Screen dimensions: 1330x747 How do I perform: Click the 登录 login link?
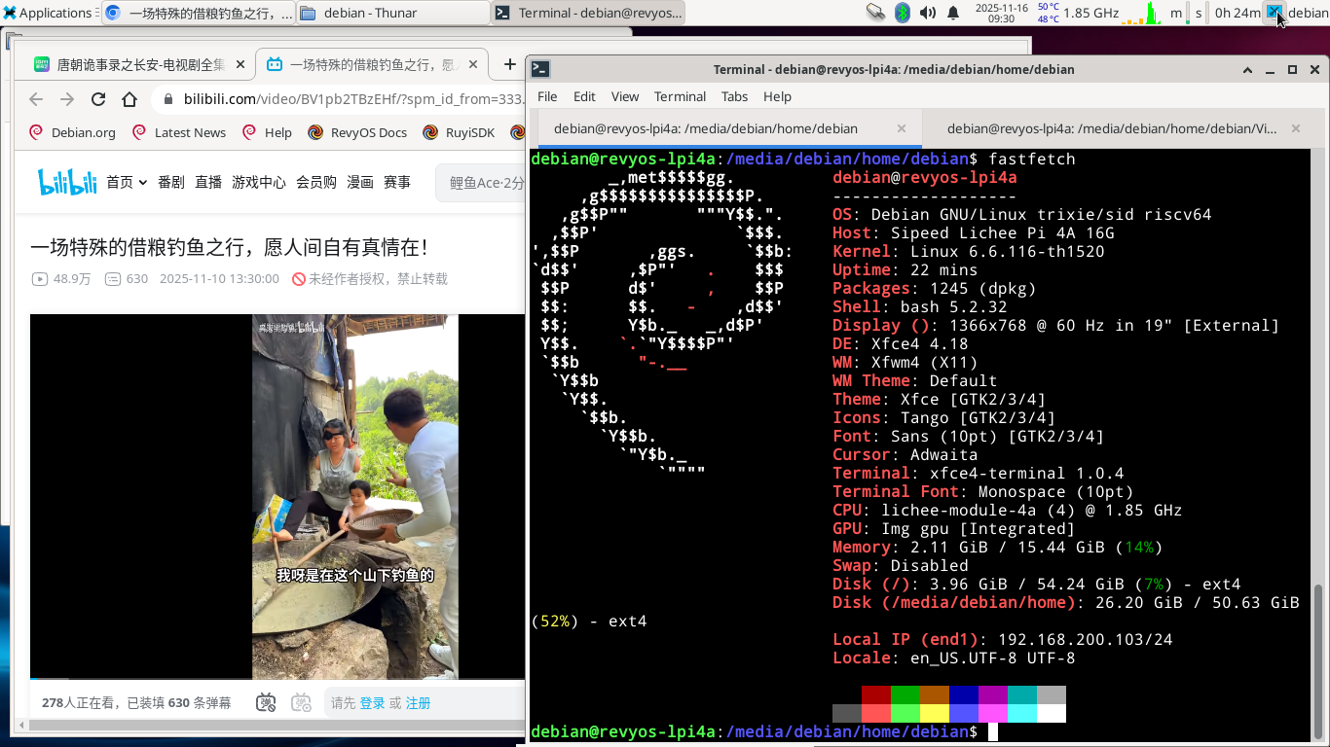point(372,703)
